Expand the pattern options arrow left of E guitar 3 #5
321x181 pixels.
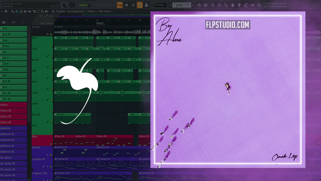(x=171, y=5)
